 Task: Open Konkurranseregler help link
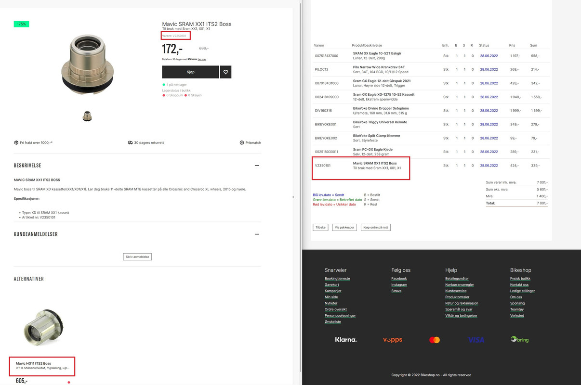pos(460,285)
